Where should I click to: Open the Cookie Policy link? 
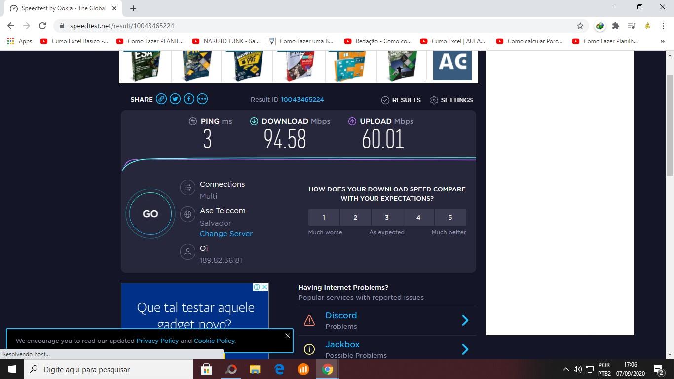click(214, 341)
